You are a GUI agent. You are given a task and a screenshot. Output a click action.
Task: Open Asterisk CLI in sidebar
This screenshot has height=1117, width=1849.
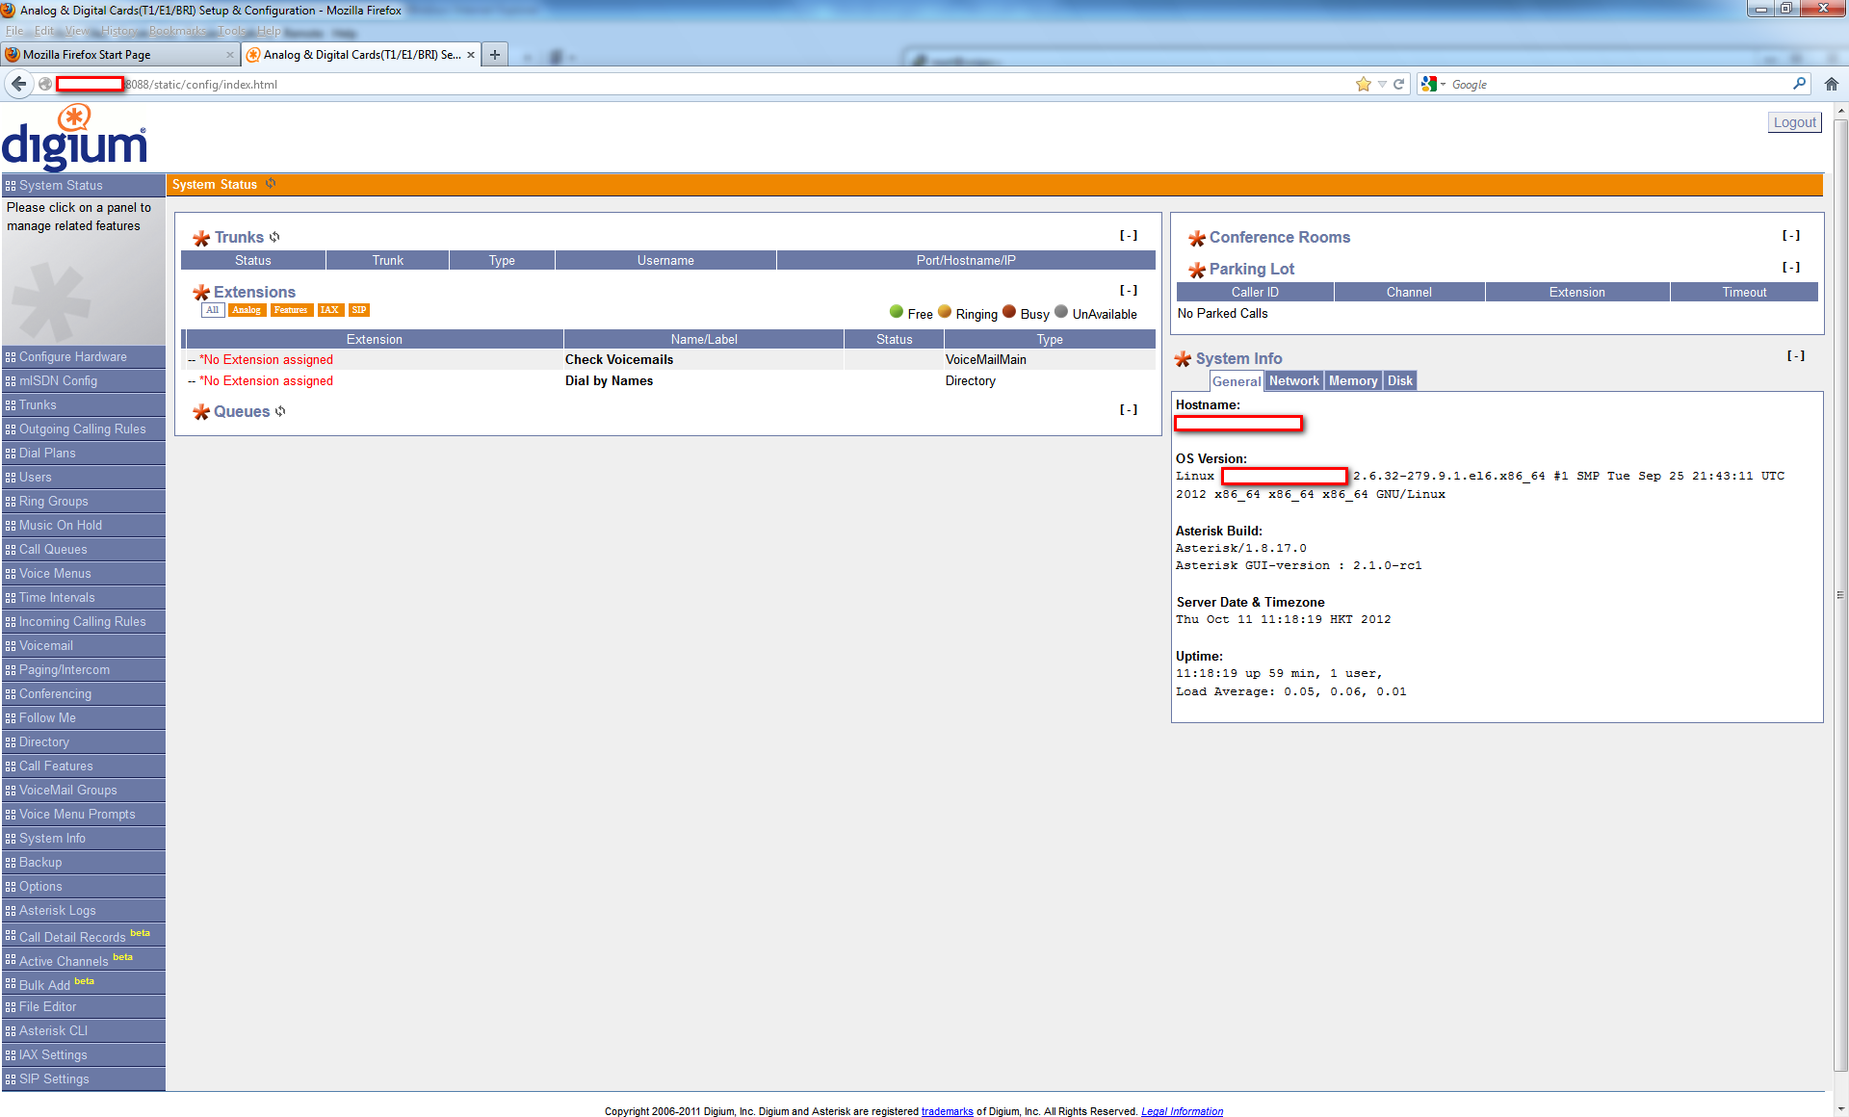coord(84,1030)
